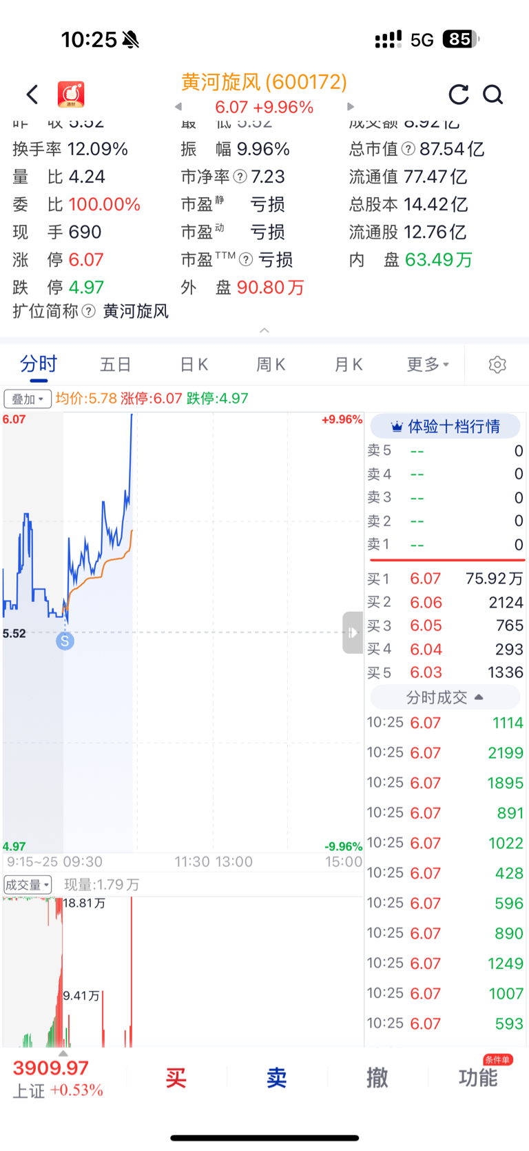The width and height of the screenshot is (529, 1151).
Task: Switch to the 周K tab
Action: 271,364
